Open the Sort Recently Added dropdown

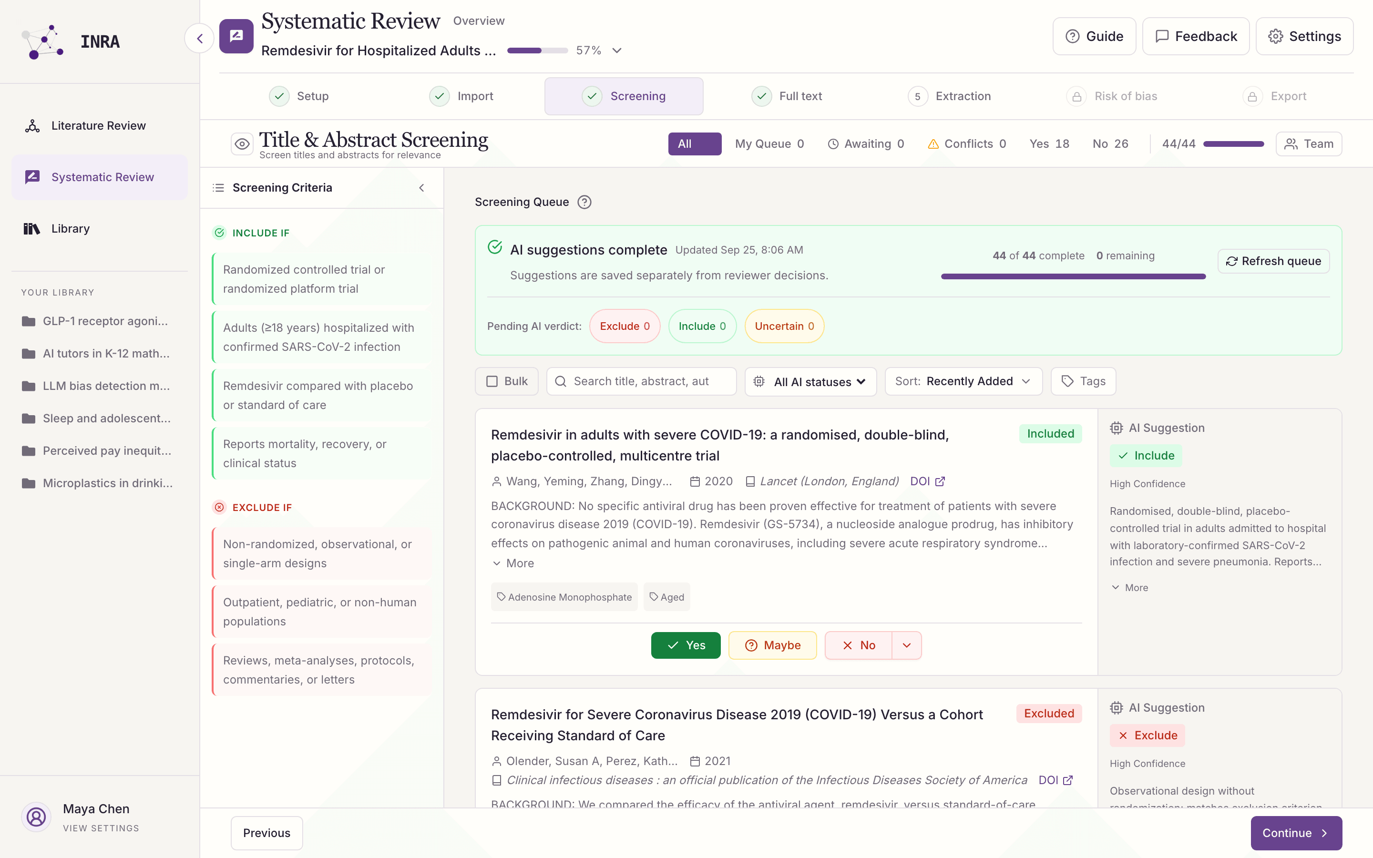(963, 381)
